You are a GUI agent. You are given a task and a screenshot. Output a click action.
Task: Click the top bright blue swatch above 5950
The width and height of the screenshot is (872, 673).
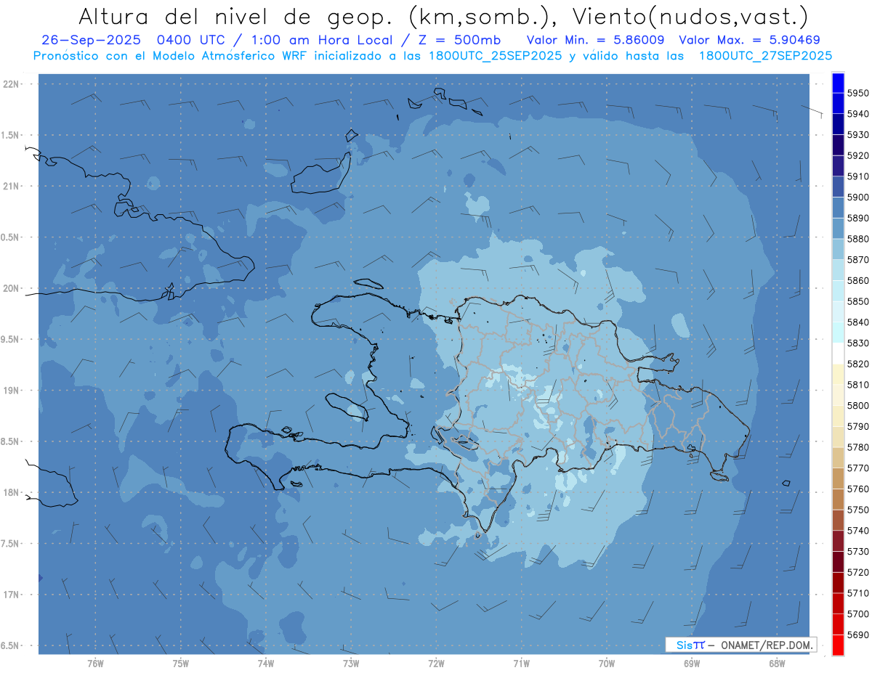[x=838, y=83]
